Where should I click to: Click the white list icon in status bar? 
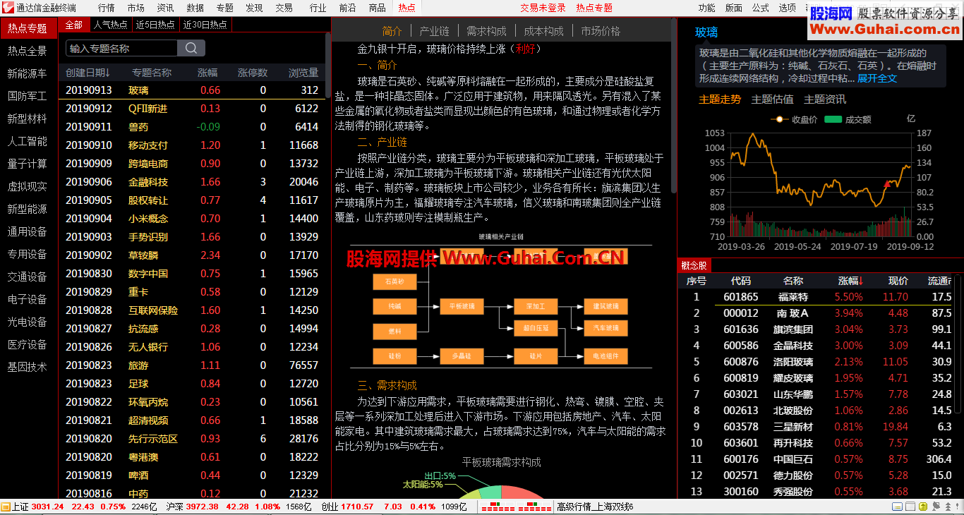910,507
